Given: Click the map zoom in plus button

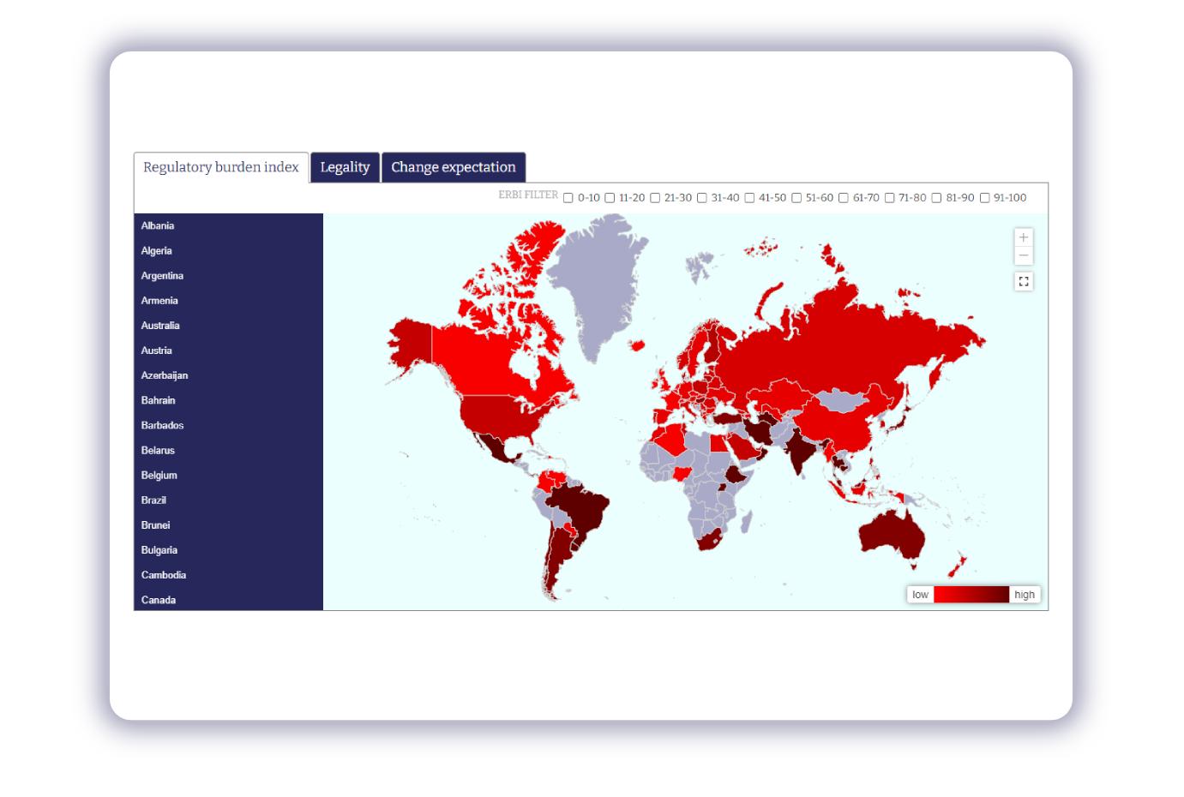Looking at the screenshot, I should pyautogui.click(x=1023, y=237).
